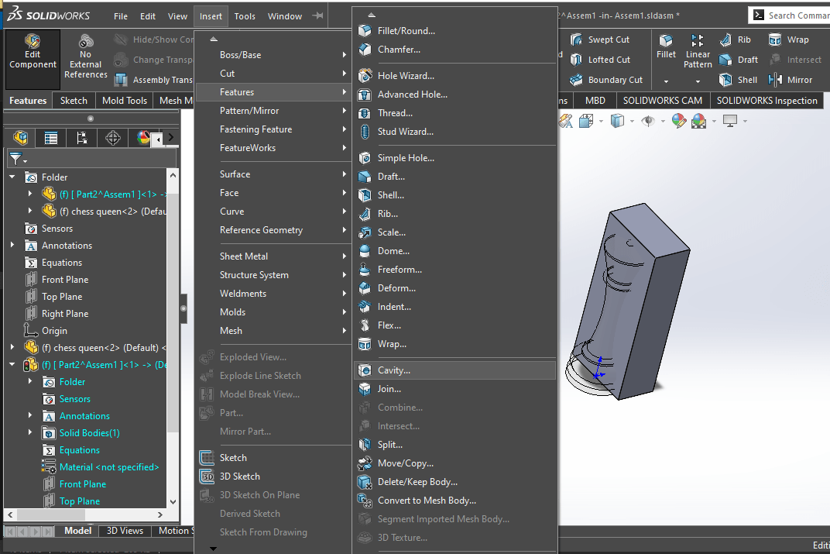
Task: Click Cavity in the submenu
Action: tap(454, 370)
